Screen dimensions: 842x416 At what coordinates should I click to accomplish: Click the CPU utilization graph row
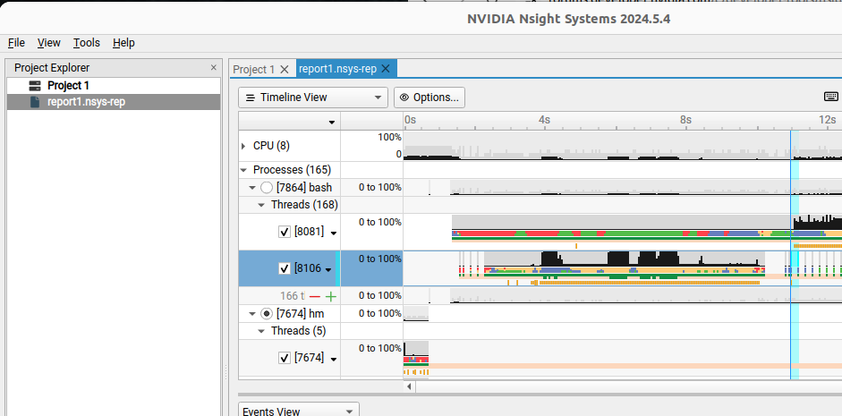[x=623, y=146]
